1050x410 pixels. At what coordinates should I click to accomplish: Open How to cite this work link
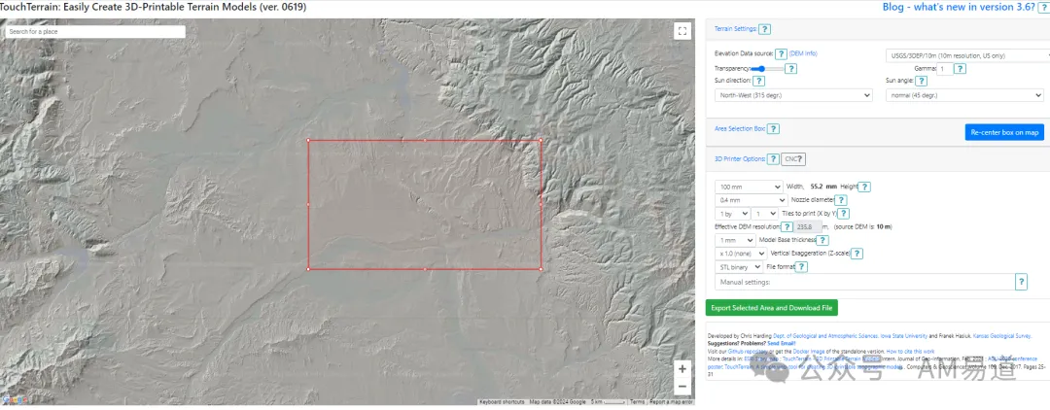click(911, 351)
